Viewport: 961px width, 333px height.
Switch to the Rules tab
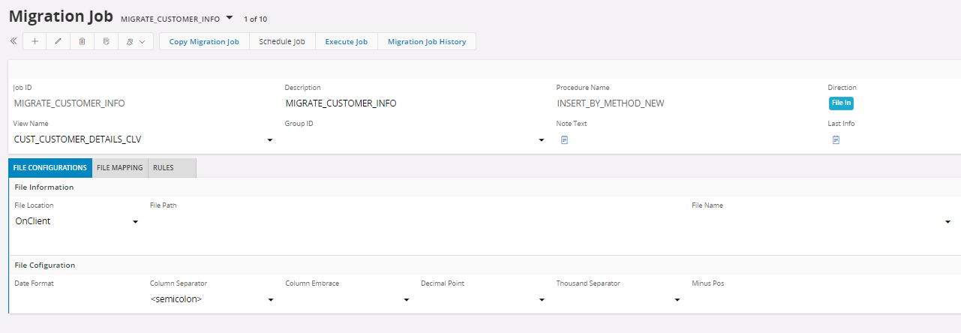(163, 168)
